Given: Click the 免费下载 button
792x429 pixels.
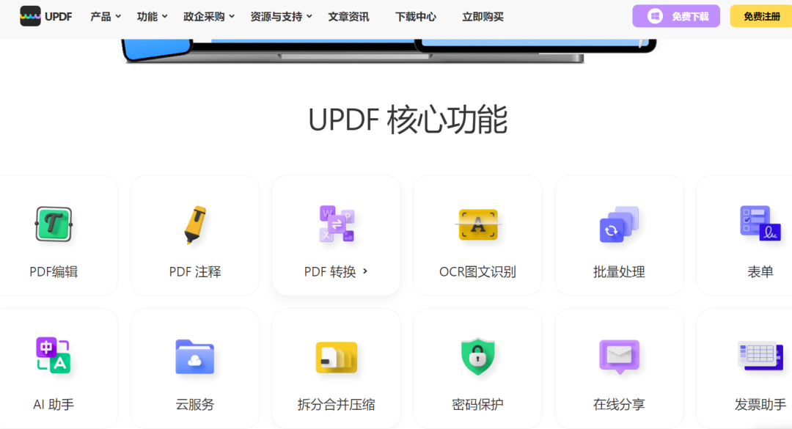Looking at the screenshot, I should coord(676,16).
